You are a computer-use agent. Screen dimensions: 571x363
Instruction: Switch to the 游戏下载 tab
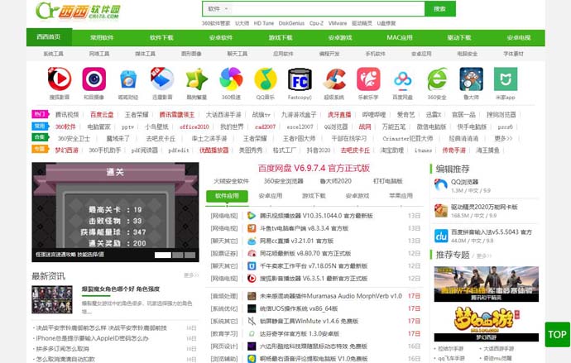click(314, 196)
